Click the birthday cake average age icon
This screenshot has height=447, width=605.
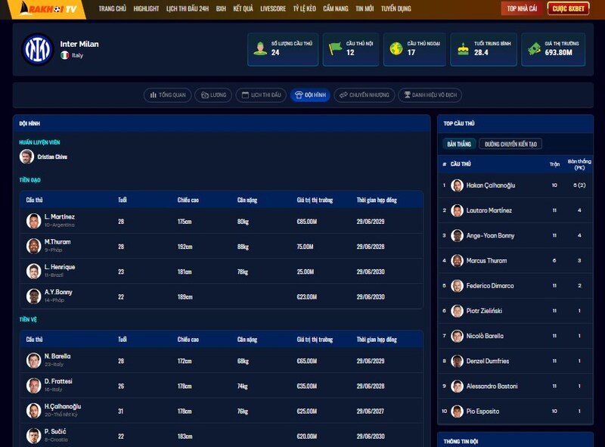coord(463,49)
